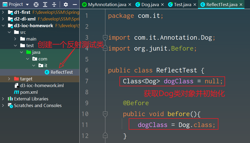Open the Project panel settings gear

(x=66, y=5)
